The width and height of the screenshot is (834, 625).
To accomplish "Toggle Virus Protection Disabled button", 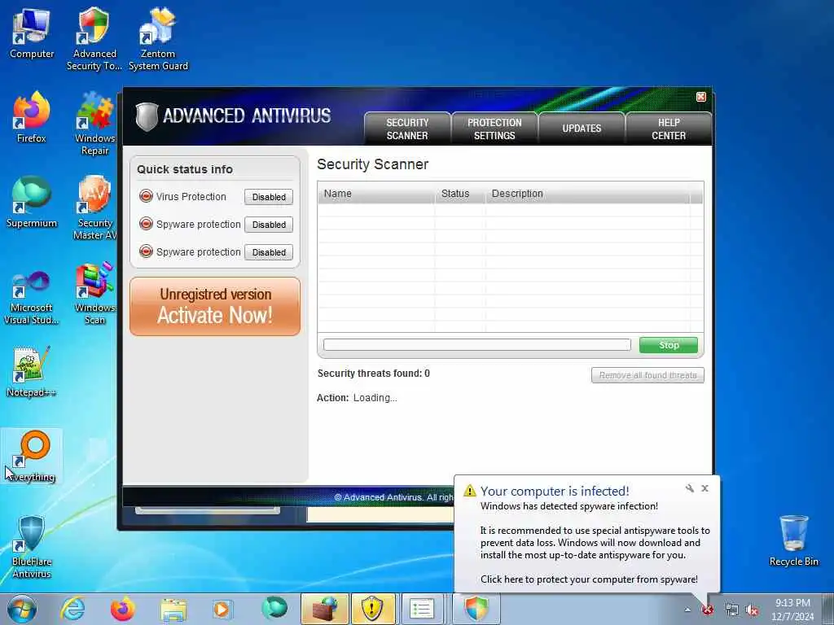I will point(269,197).
